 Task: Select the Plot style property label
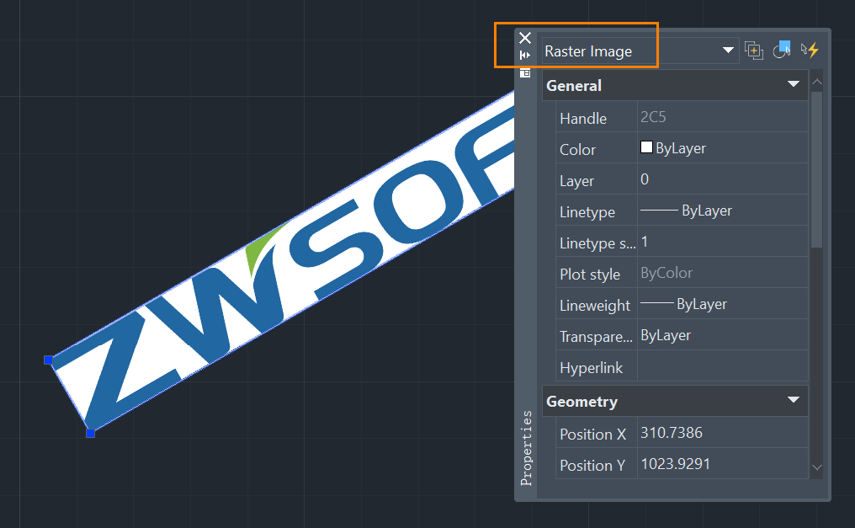[x=590, y=275]
